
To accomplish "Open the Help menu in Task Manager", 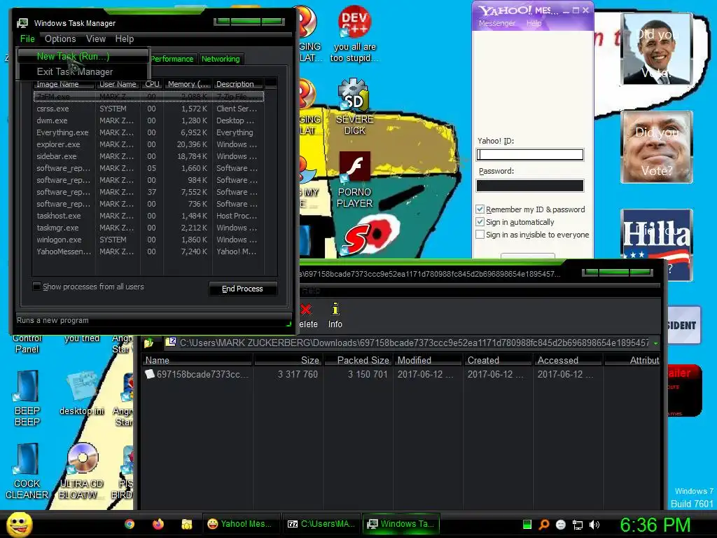I will click(125, 39).
